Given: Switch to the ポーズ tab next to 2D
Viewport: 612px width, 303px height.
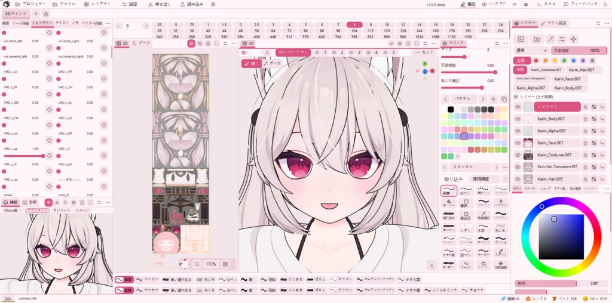Looking at the screenshot, I should [141, 43].
